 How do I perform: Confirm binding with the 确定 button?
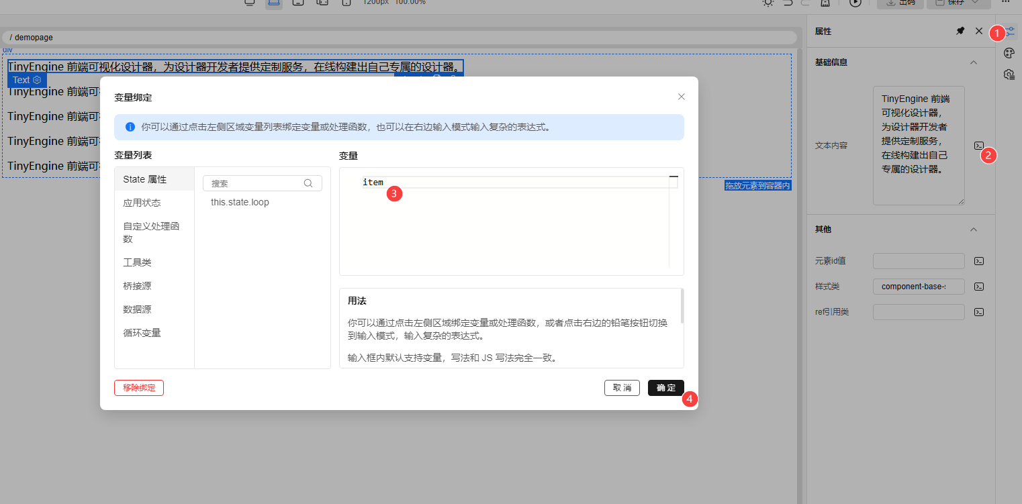click(x=665, y=388)
